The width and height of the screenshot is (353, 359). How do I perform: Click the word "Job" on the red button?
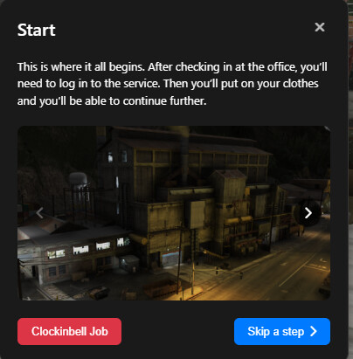[99, 331]
